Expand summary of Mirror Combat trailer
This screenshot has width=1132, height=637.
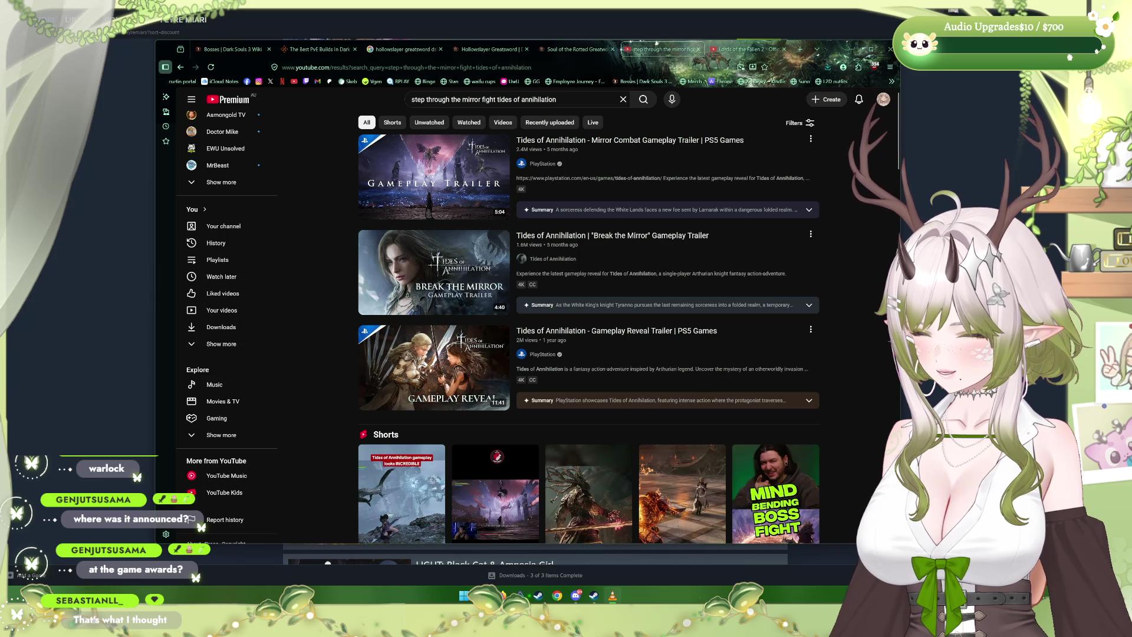(x=809, y=210)
